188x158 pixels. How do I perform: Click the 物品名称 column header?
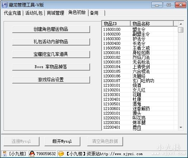coord(152,24)
